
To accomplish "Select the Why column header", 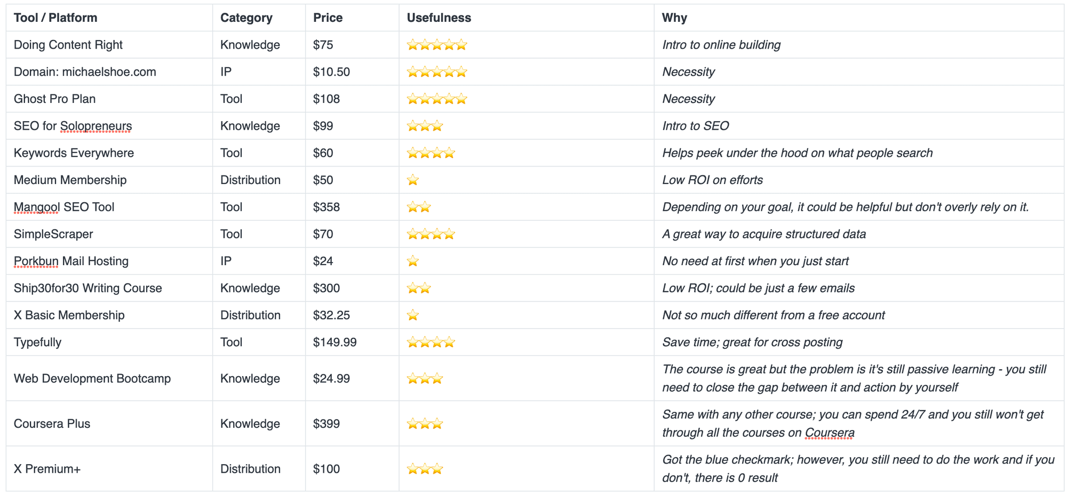I will pos(674,18).
